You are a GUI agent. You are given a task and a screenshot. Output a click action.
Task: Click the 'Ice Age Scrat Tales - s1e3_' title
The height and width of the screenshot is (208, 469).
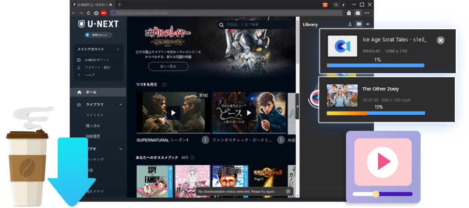click(x=395, y=40)
